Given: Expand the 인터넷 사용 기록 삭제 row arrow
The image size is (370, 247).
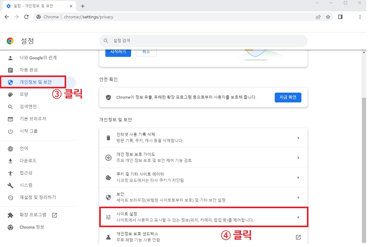Looking at the screenshot, I should (298, 138).
